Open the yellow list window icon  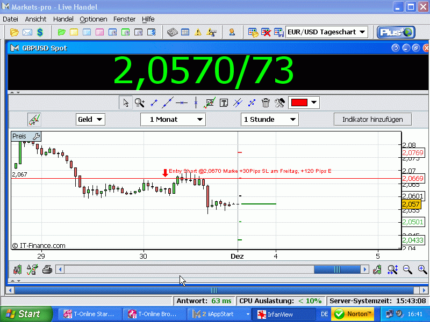point(74,32)
